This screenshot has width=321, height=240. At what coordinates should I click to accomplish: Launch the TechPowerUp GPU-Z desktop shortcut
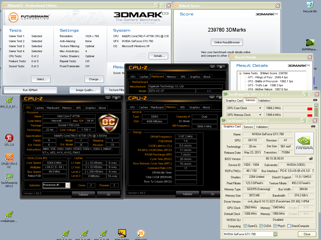9,180
